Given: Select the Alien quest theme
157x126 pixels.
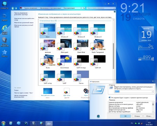Looking at the screenshot, I should pos(64,46).
